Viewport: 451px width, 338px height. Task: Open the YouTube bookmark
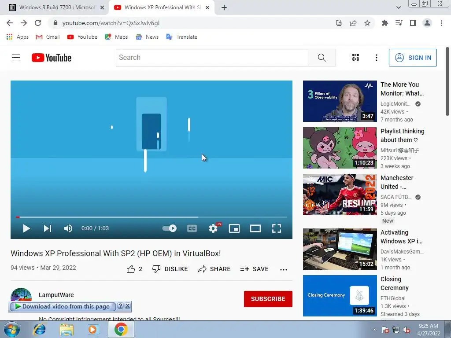[82, 37]
